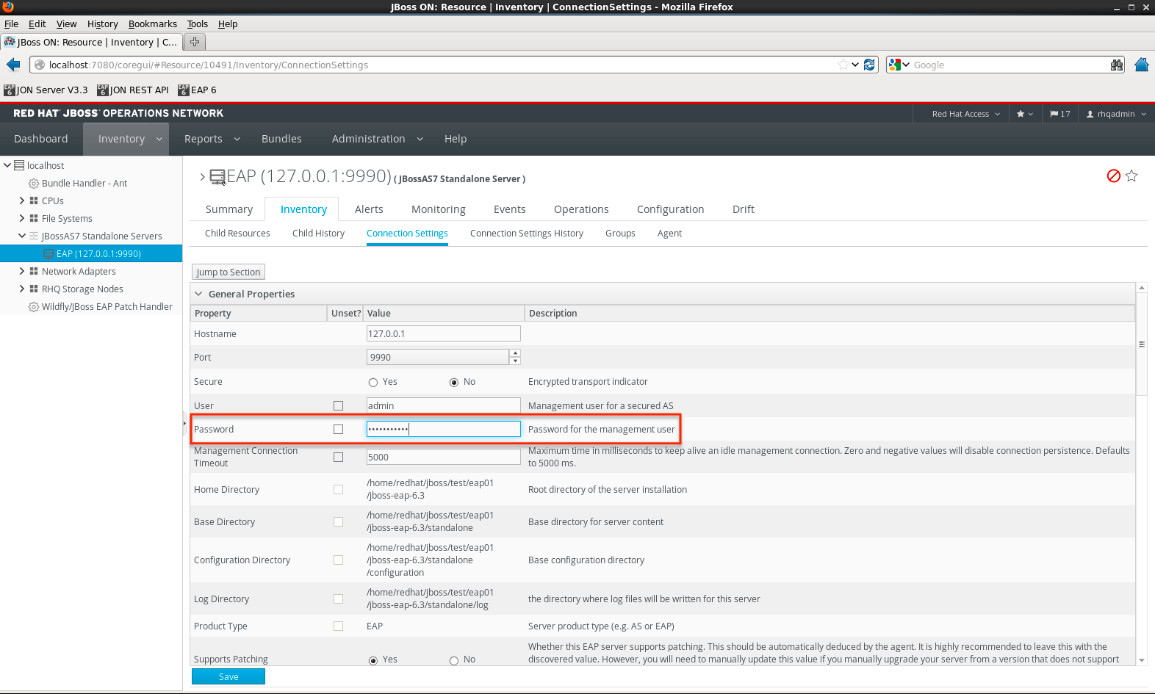Collapse JBossAS7 Standalone Servers node

pos(22,236)
